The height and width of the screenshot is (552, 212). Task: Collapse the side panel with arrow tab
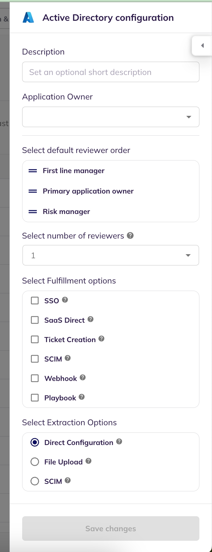click(x=202, y=46)
